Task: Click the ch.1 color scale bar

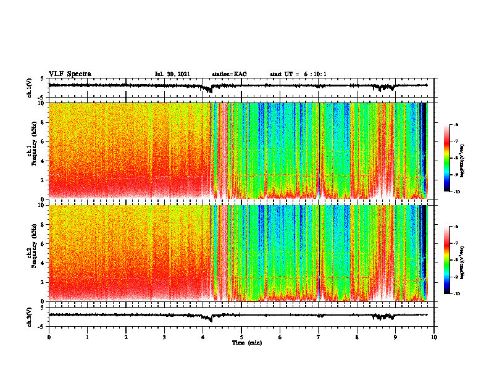Action: click(447, 158)
